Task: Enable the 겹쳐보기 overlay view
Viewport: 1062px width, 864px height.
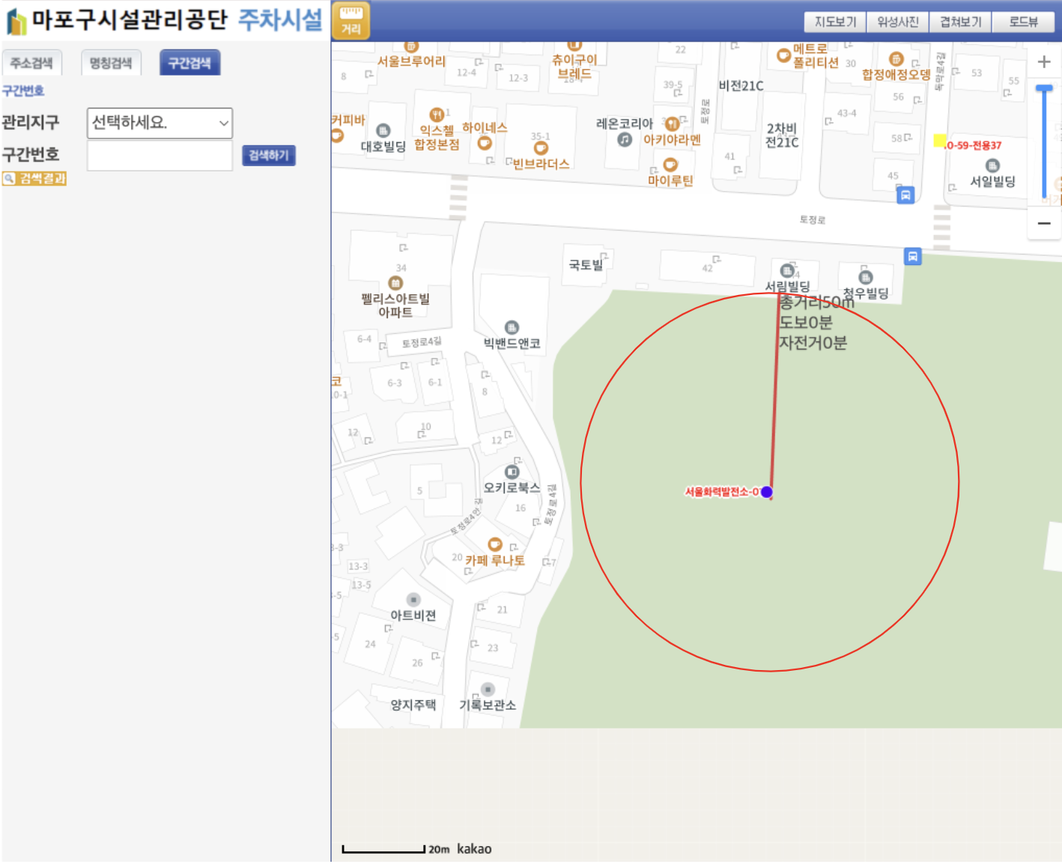Action: click(x=960, y=22)
